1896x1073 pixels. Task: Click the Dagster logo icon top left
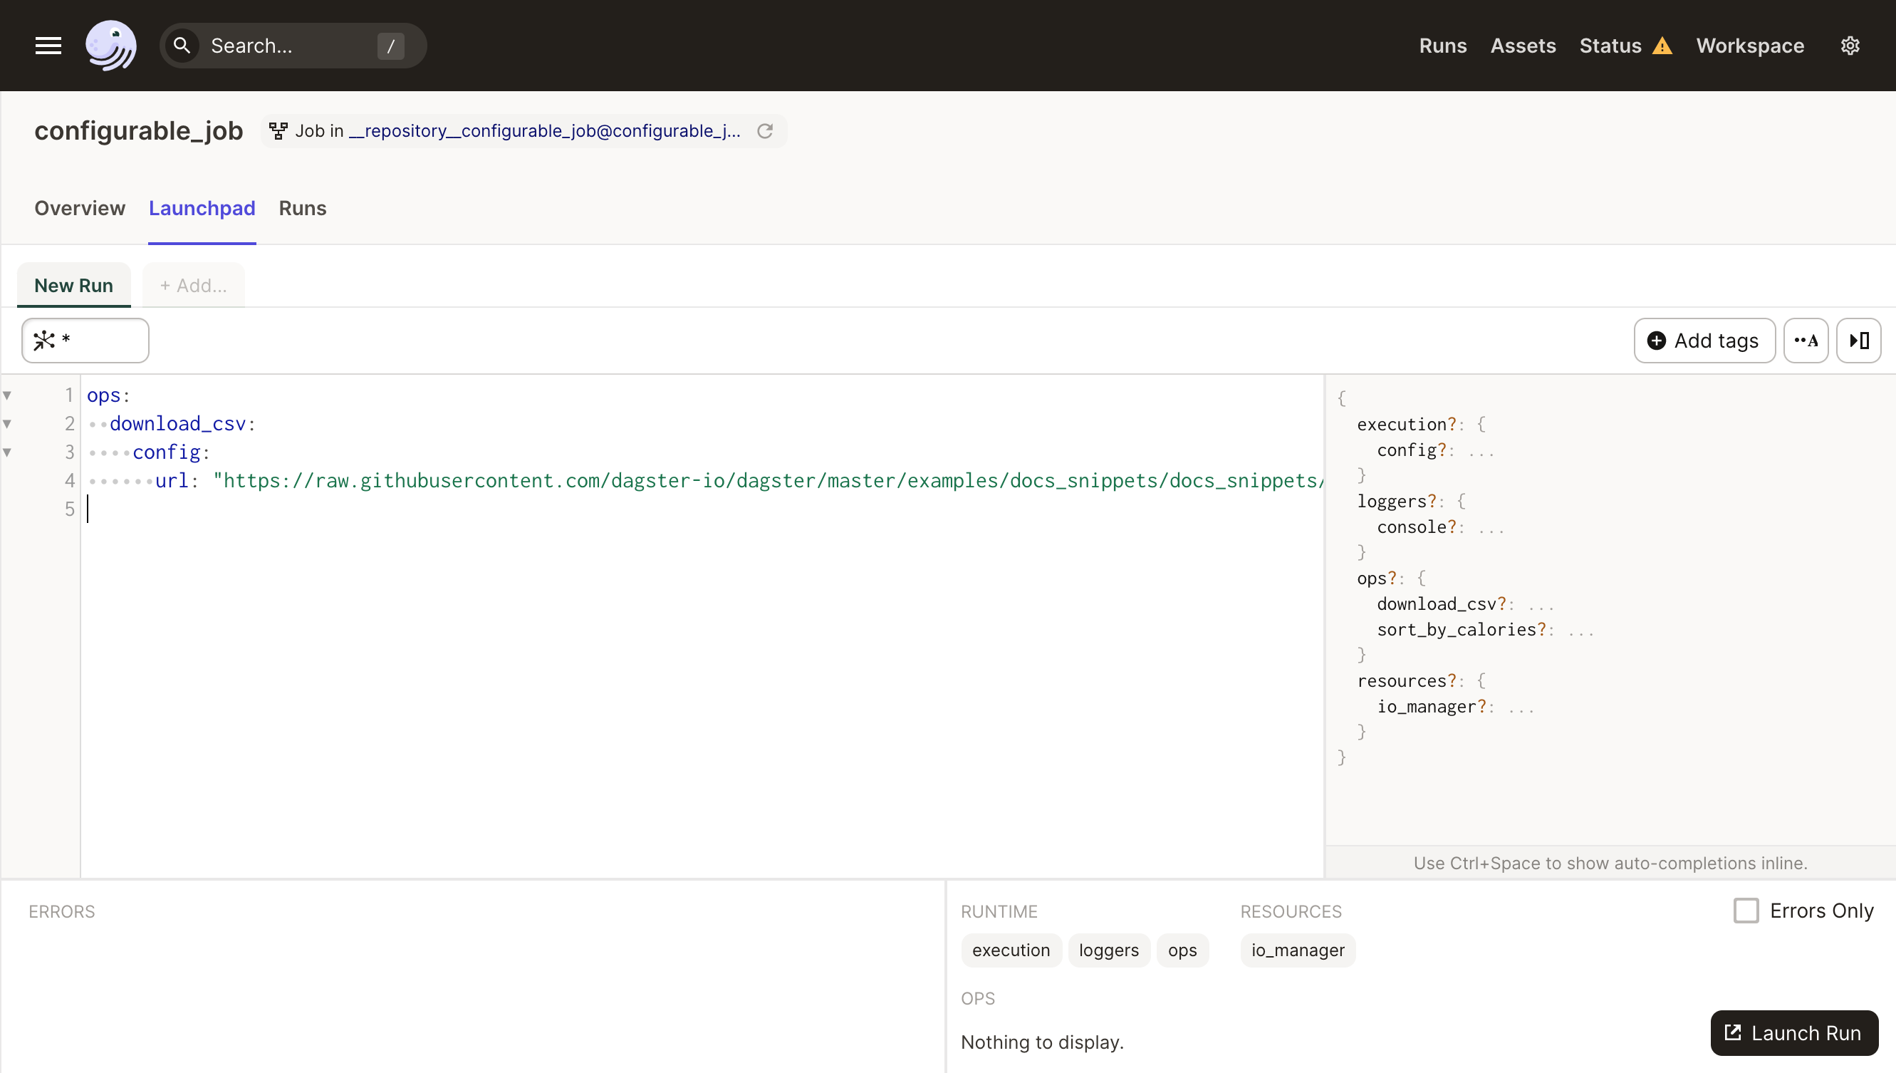click(110, 46)
